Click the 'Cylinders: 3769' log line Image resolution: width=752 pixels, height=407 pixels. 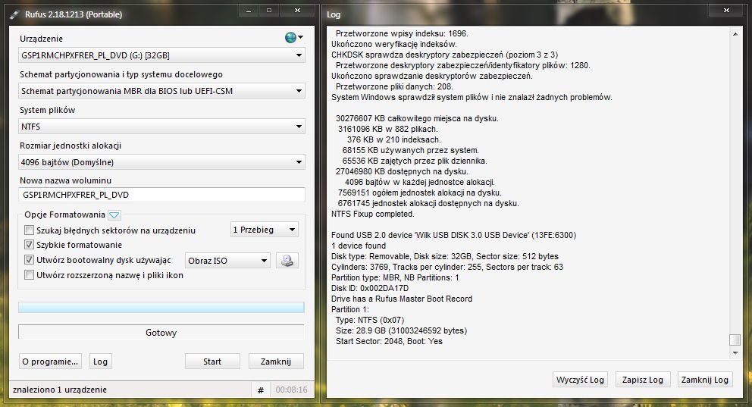[x=447, y=267]
